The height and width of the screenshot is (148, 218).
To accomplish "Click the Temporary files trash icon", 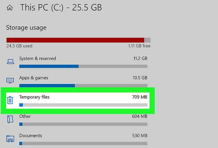I will click(x=10, y=100).
